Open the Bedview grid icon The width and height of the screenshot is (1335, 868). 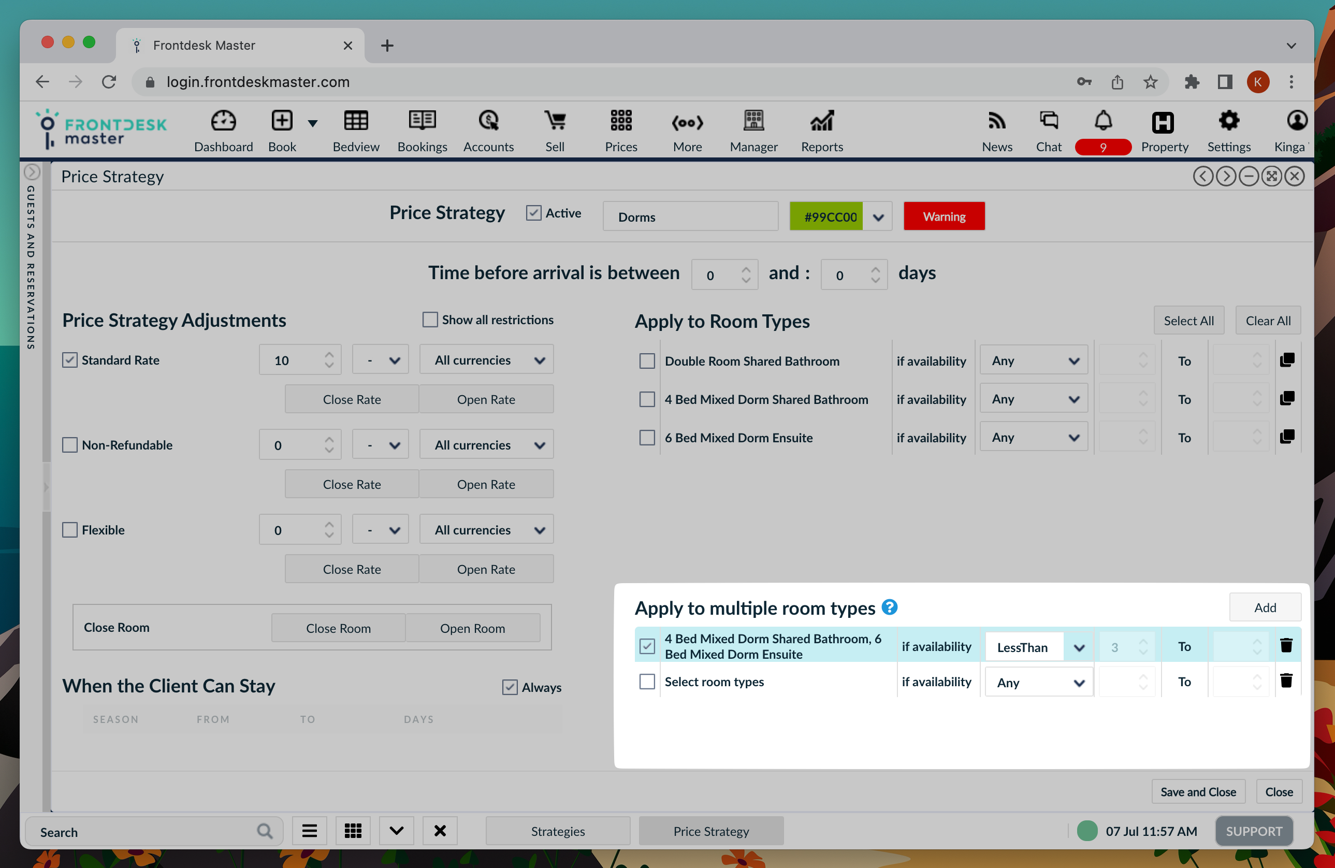[x=356, y=121]
